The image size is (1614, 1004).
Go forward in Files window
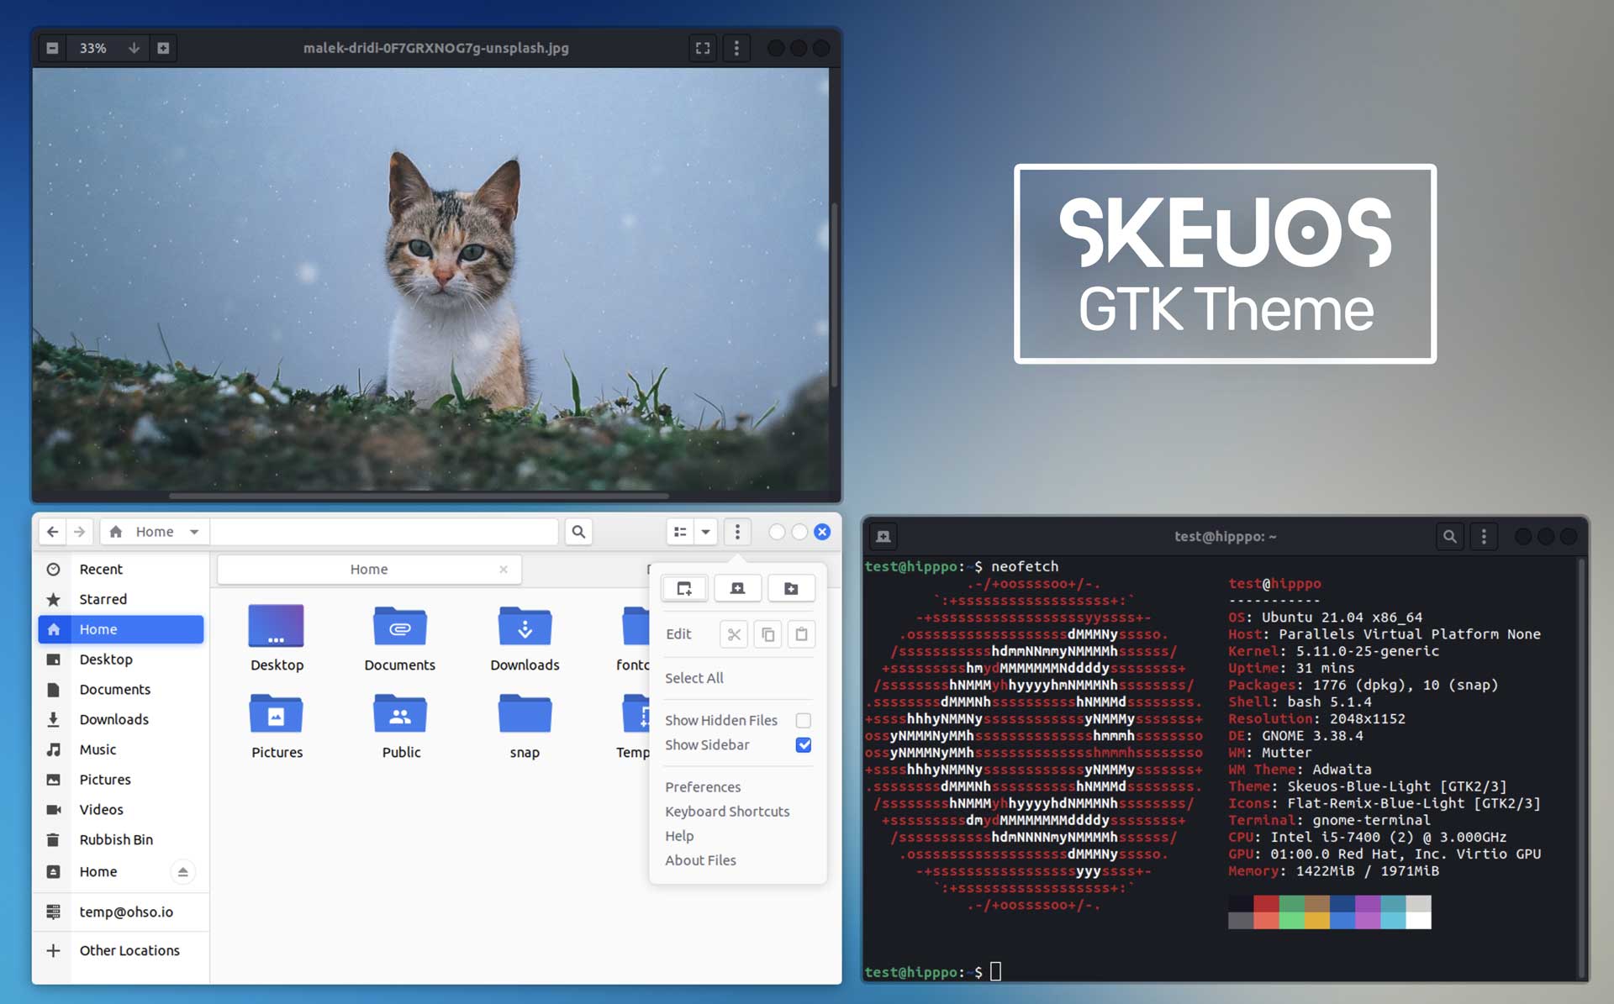tap(80, 532)
